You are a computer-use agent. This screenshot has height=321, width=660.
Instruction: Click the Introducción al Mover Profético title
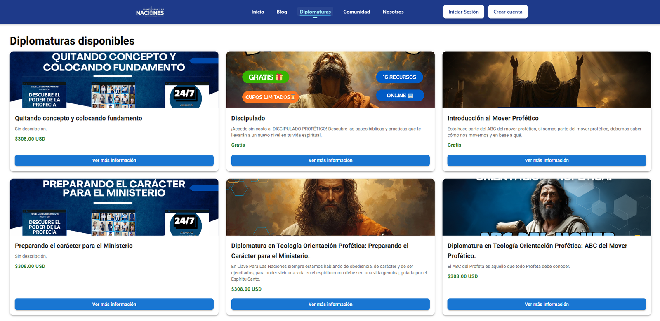click(x=493, y=118)
